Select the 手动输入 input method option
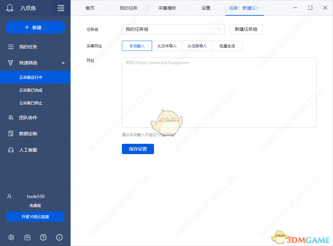The width and height of the screenshot is (333, 246). click(137, 46)
